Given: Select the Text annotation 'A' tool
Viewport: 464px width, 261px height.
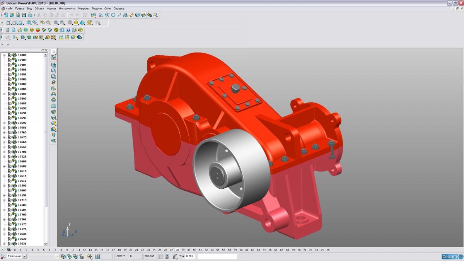Looking at the screenshot, I should [125, 15].
